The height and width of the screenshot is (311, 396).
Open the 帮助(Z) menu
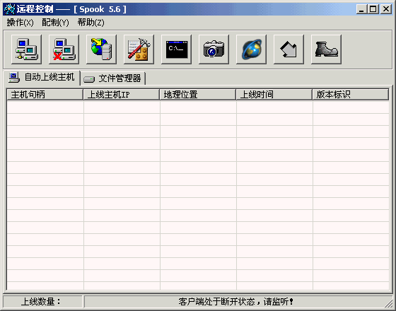pos(91,23)
